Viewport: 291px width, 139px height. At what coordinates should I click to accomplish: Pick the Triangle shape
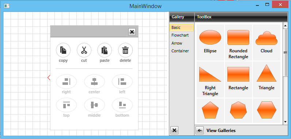(x=267, y=79)
